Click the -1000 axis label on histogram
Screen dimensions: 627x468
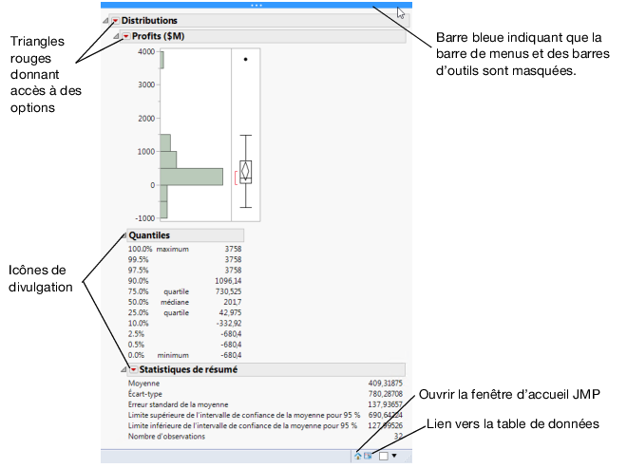tap(144, 218)
